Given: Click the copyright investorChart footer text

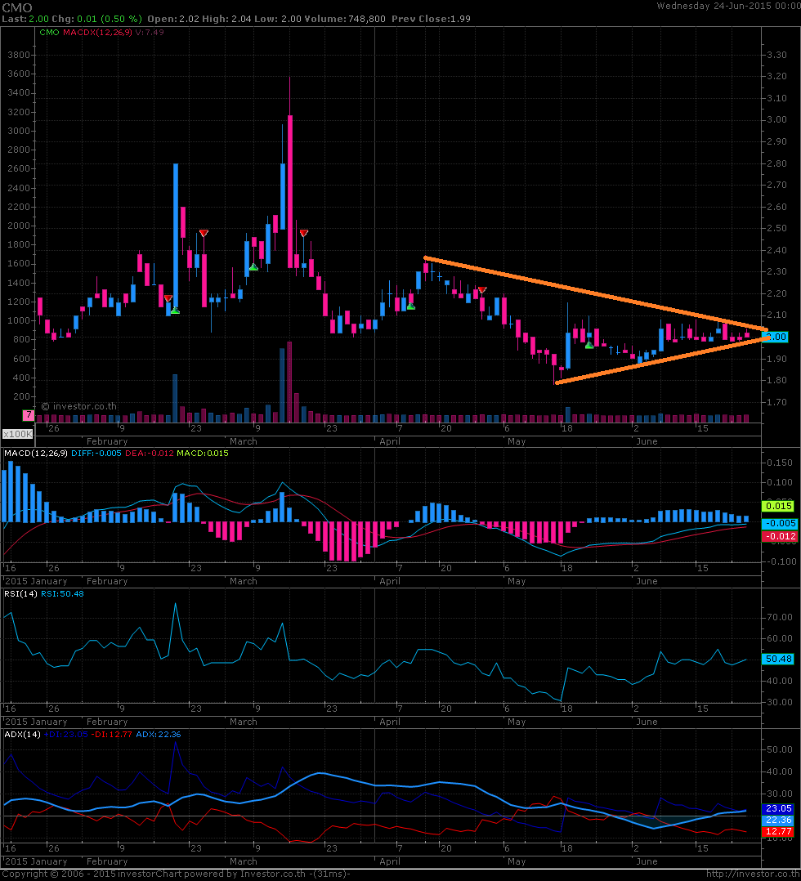Looking at the screenshot, I should pos(176,874).
